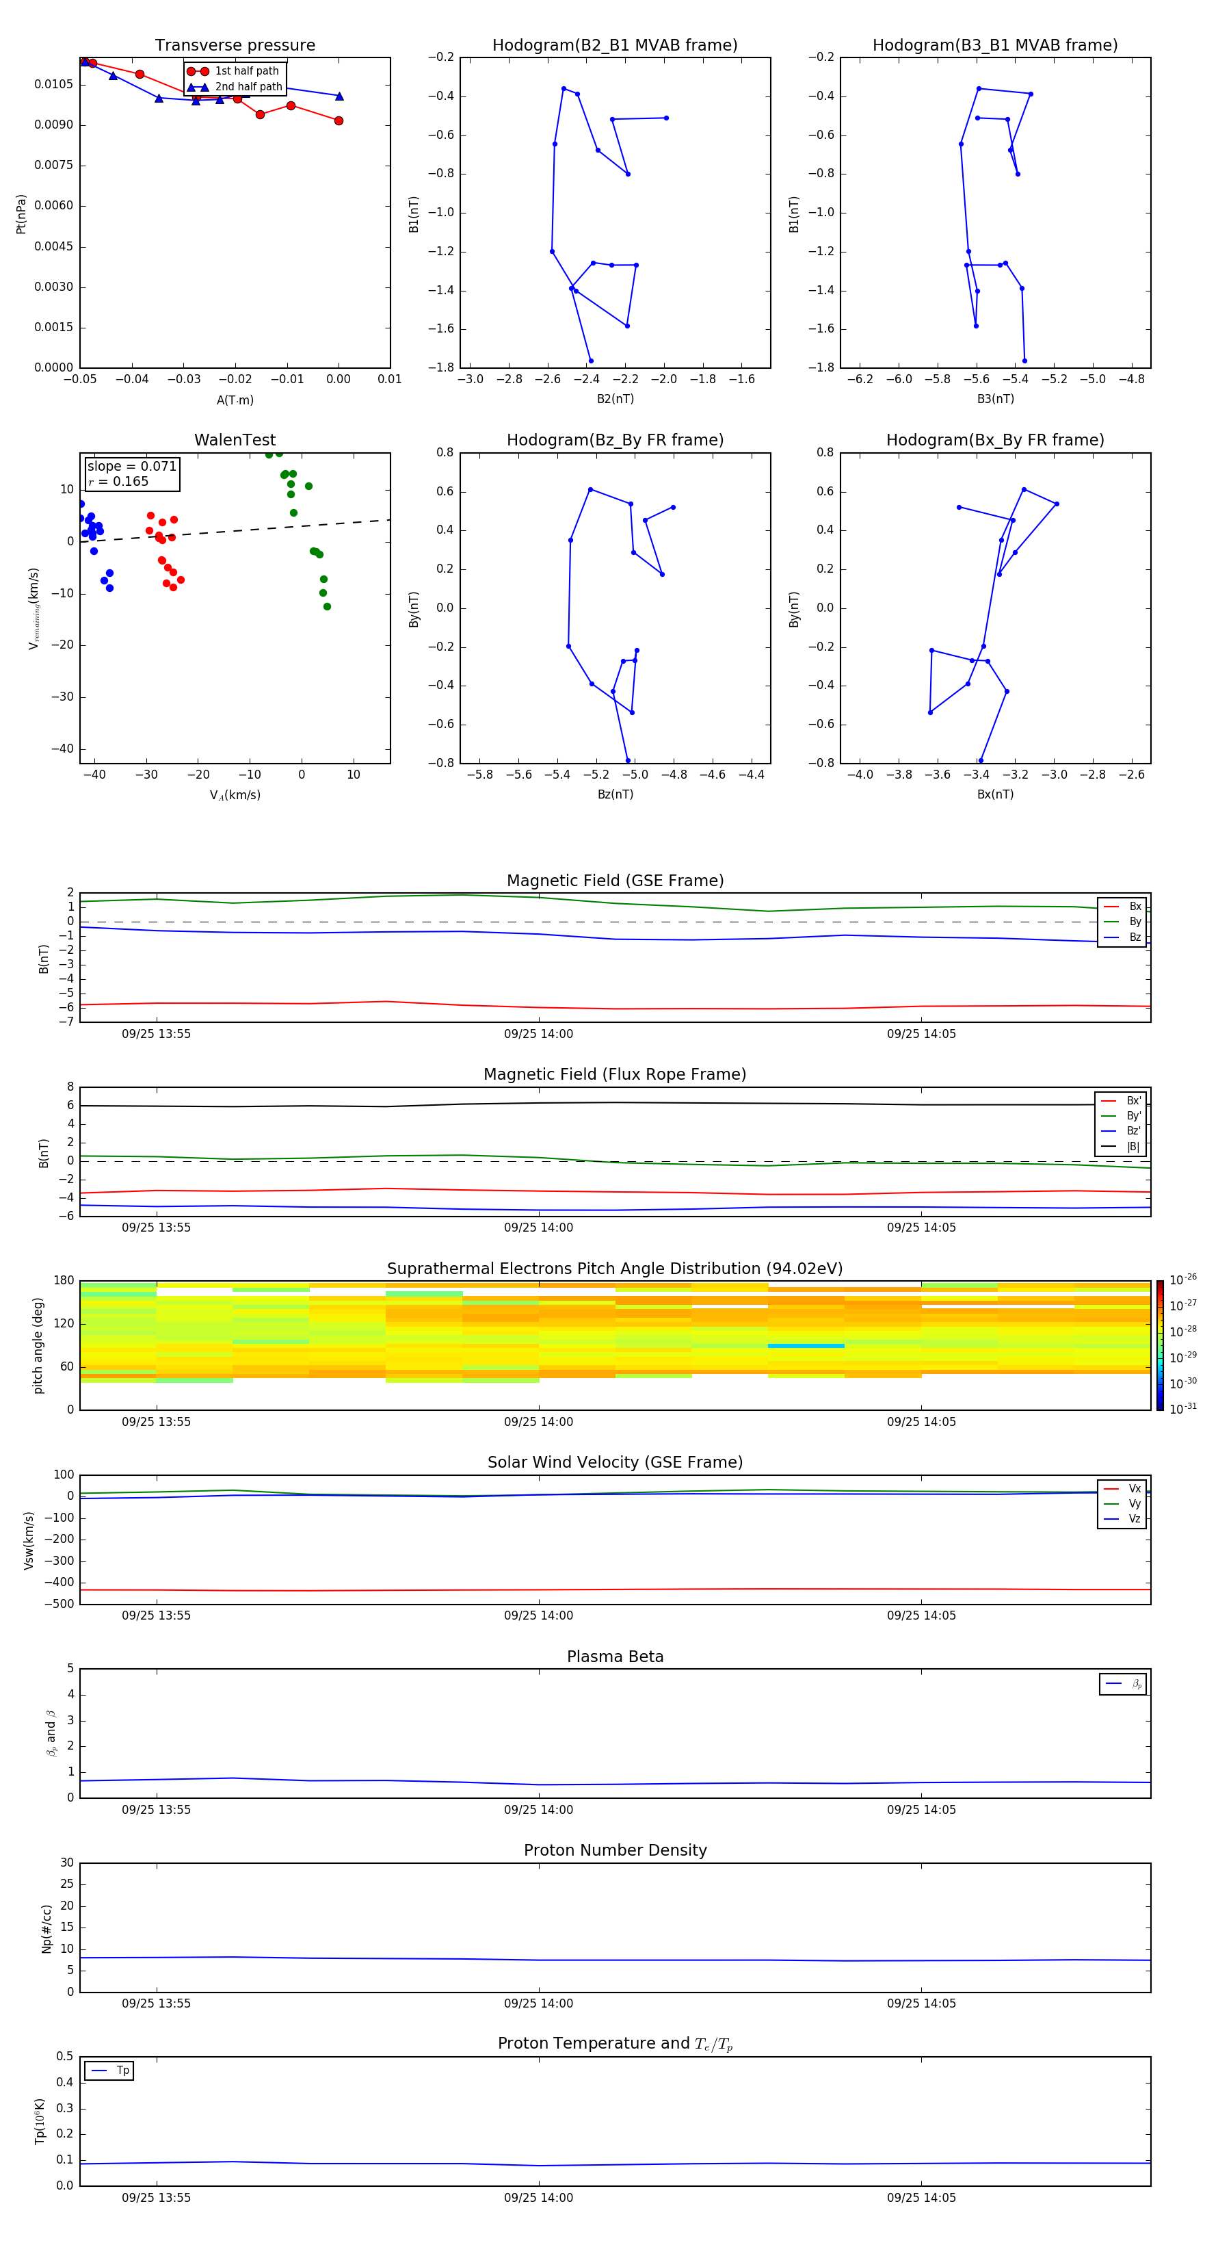The image size is (1231, 2258).
Task: Click the '|B|' entry in Flux Rope legend
Action: (x=1122, y=1147)
